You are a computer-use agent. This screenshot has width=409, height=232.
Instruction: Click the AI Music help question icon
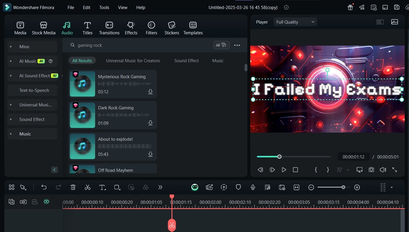[x=51, y=61]
